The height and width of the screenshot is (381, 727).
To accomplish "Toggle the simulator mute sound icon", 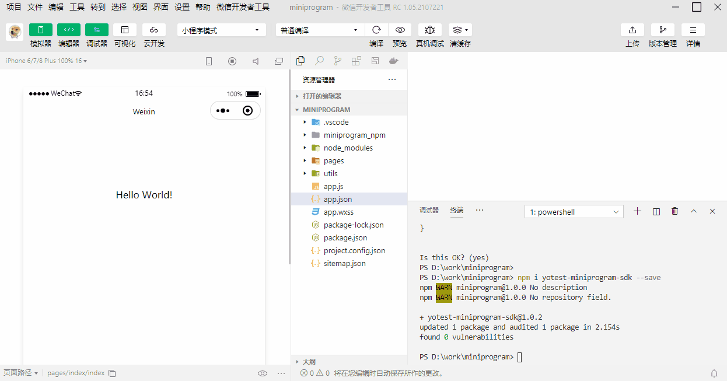I will pos(256,61).
